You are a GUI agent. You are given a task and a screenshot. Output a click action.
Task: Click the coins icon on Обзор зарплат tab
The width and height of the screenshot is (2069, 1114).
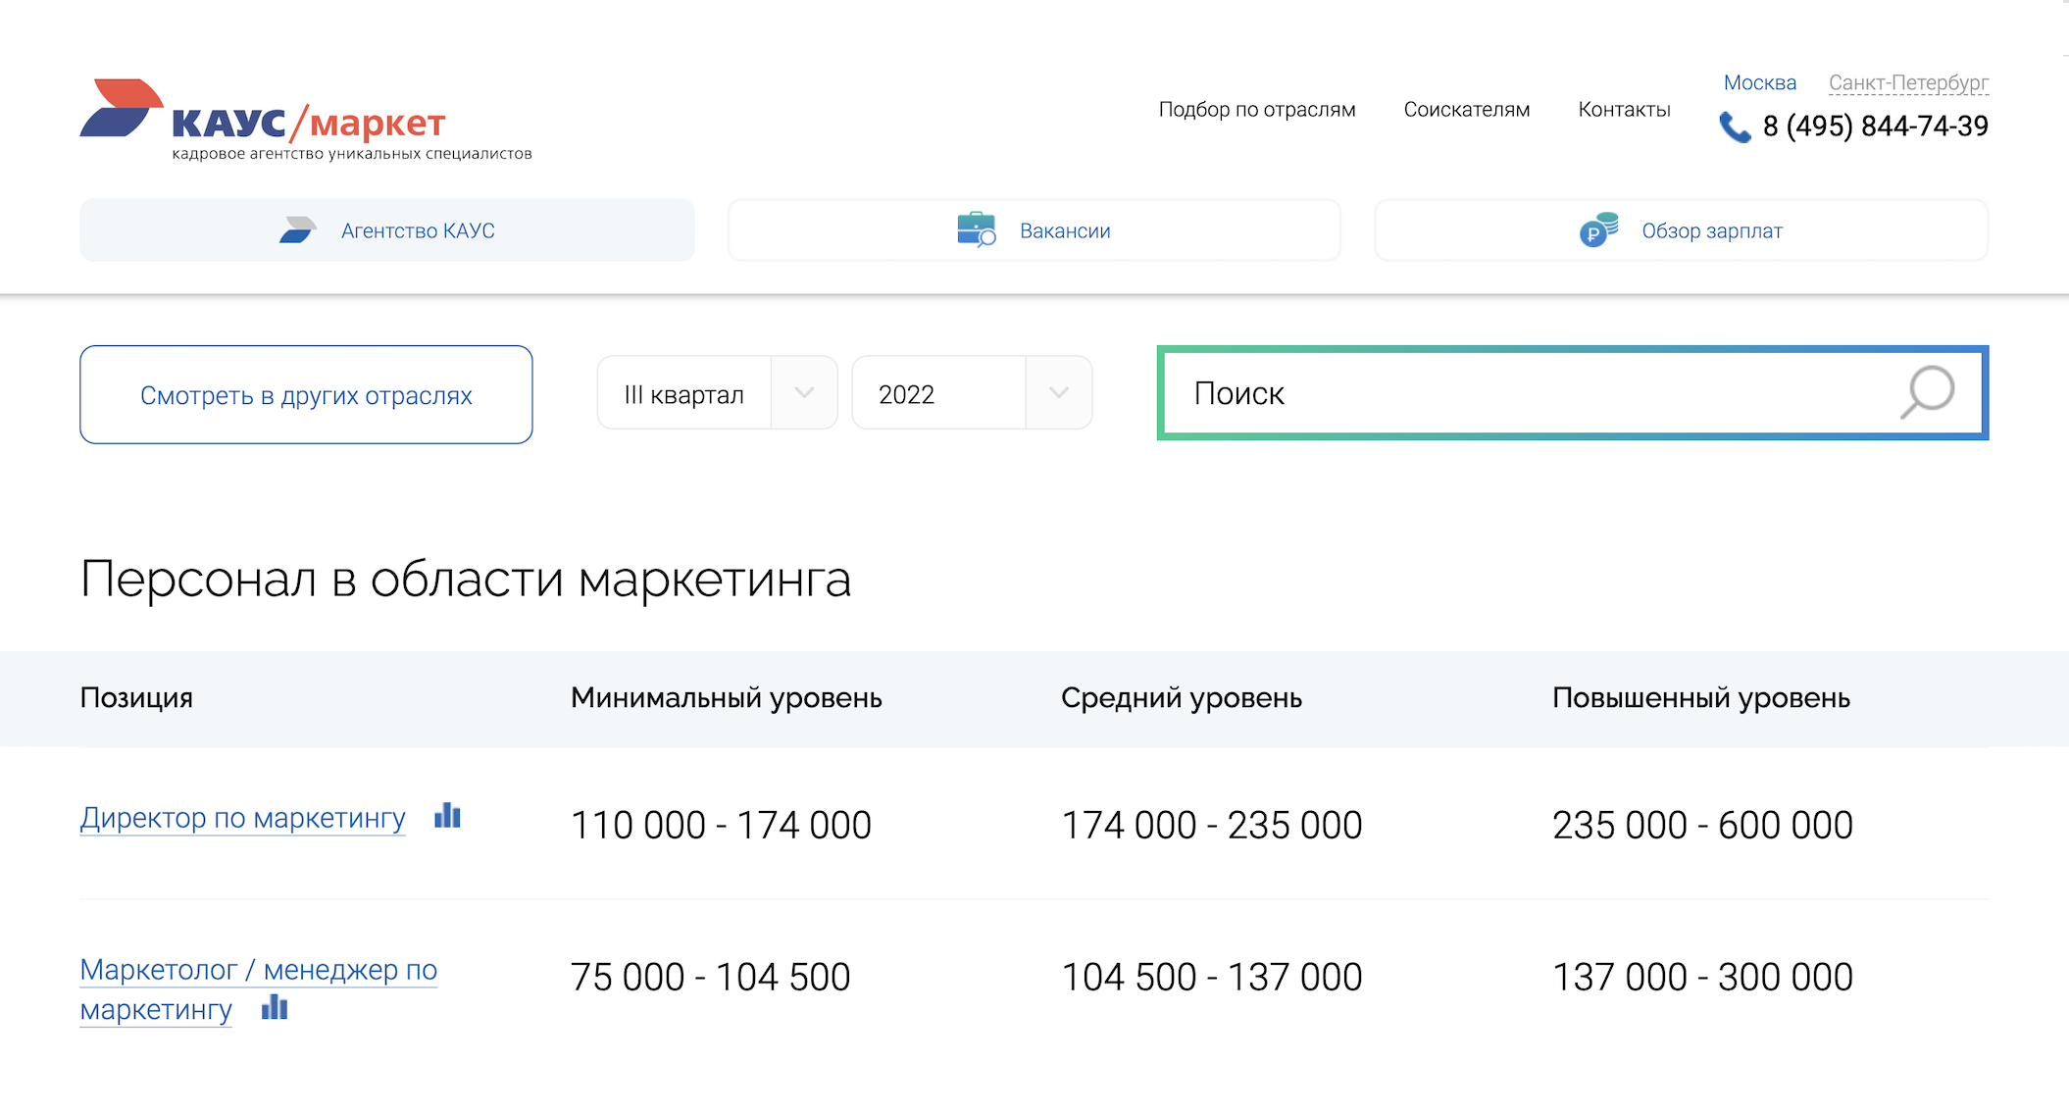(1598, 229)
